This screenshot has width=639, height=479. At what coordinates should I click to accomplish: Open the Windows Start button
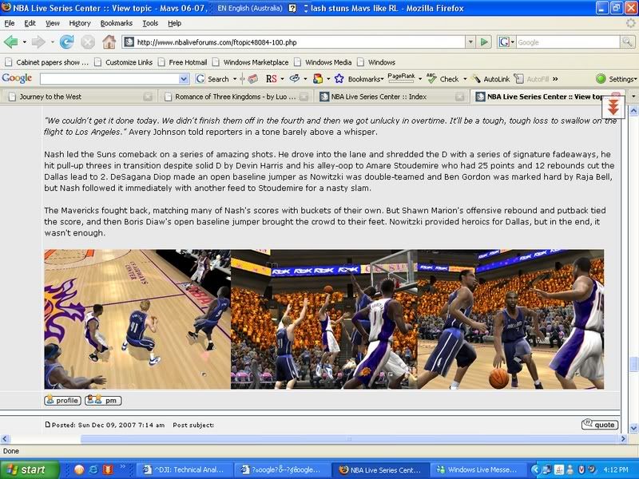(x=30, y=469)
